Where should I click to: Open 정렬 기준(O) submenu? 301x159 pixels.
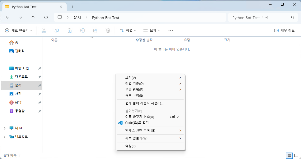click(x=150, y=84)
